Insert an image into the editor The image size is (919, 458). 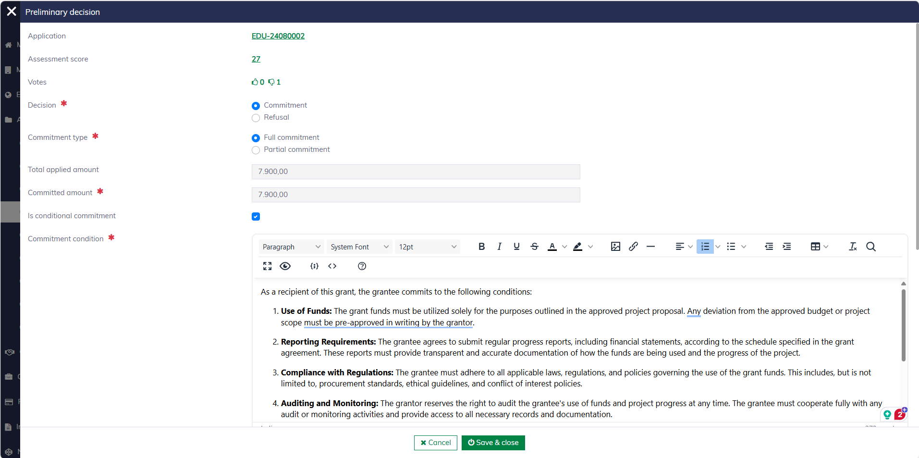pos(615,247)
